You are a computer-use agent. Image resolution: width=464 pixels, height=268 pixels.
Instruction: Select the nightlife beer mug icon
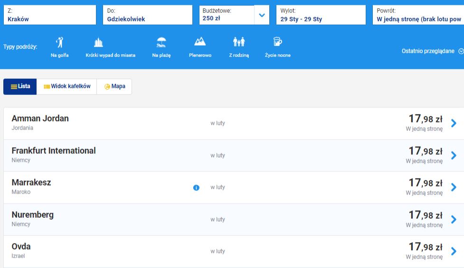277,42
